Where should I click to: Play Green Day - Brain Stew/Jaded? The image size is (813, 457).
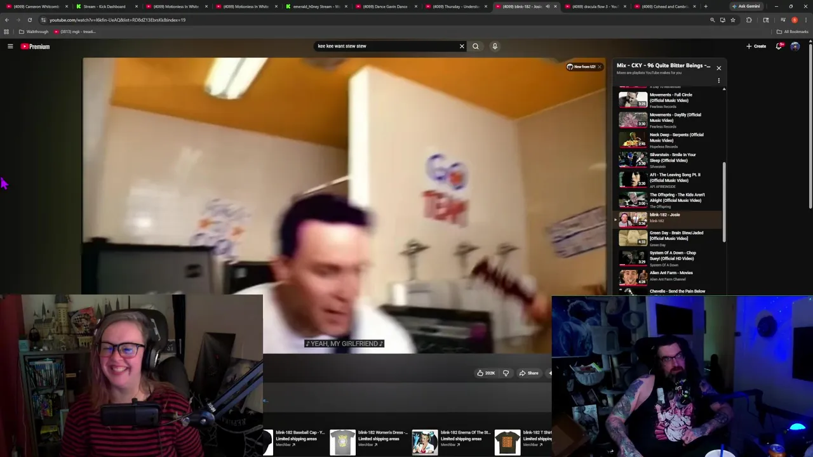(667, 238)
